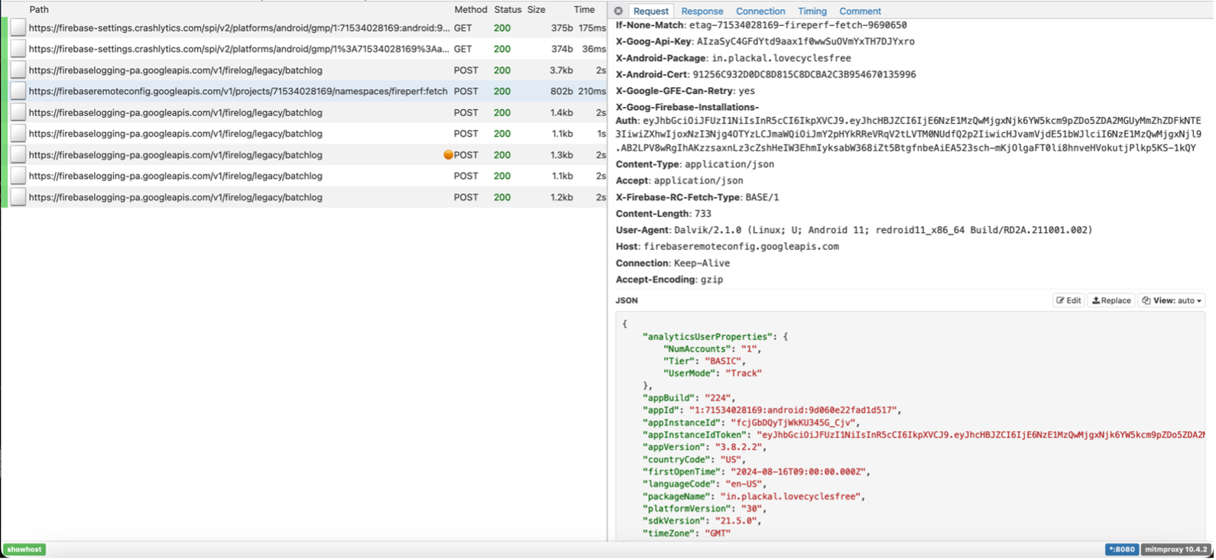Click the showhost indicator in the footer

[24, 549]
